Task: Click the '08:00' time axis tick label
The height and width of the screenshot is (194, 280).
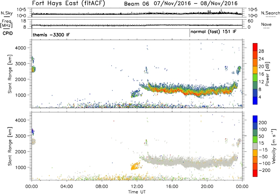Action: (102, 187)
